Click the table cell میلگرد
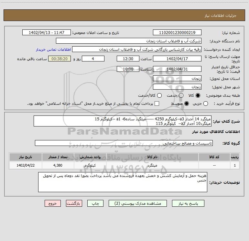 click(x=152, y=165)
